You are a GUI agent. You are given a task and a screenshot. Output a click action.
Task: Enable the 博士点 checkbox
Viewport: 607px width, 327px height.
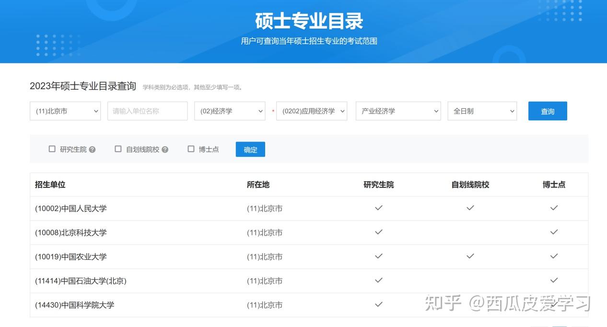click(x=191, y=149)
